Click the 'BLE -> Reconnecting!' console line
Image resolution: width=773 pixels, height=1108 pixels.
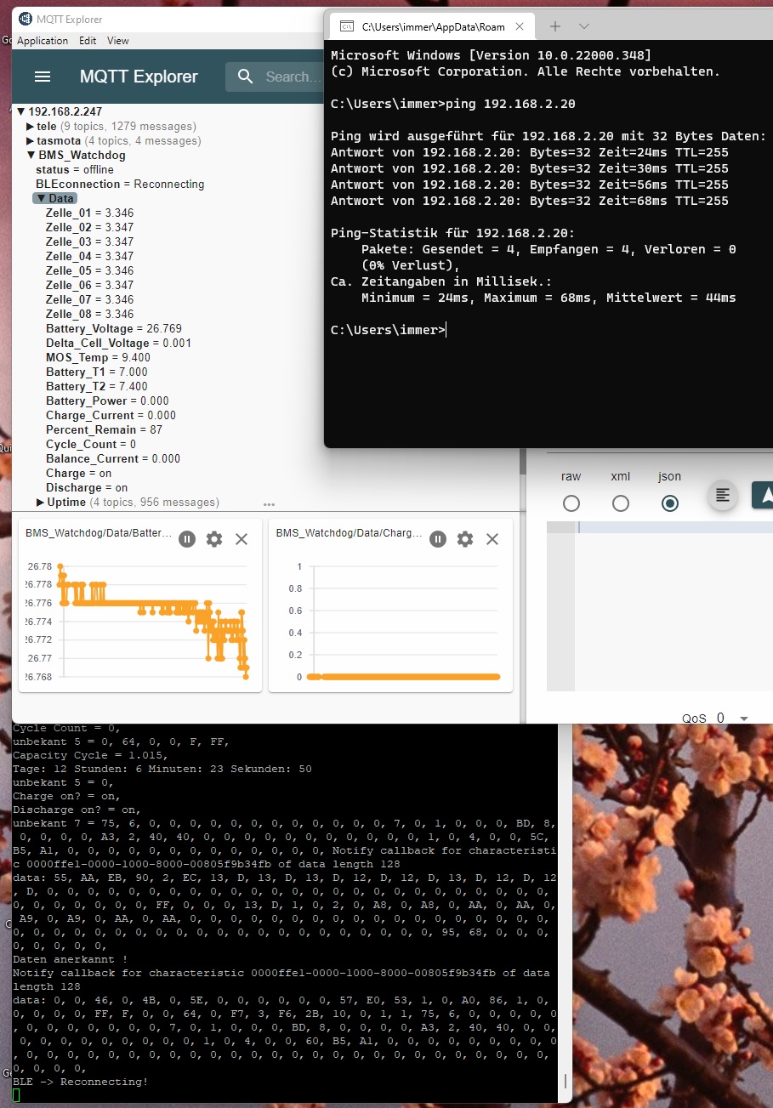(x=81, y=1082)
